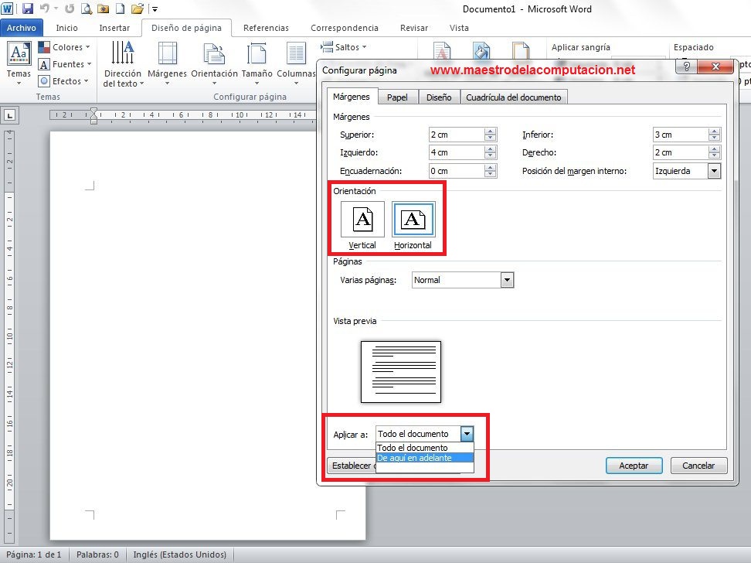This screenshot has width=751, height=563.
Task: Click the Derecho margin field
Action: click(x=681, y=152)
